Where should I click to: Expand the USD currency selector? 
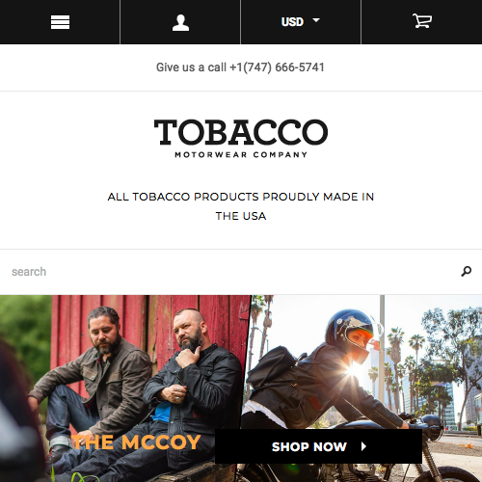click(301, 22)
